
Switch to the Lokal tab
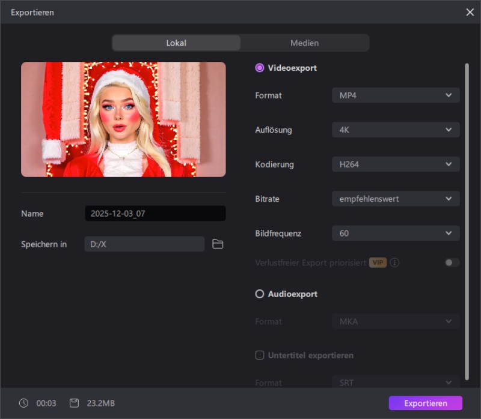click(x=176, y=43)
